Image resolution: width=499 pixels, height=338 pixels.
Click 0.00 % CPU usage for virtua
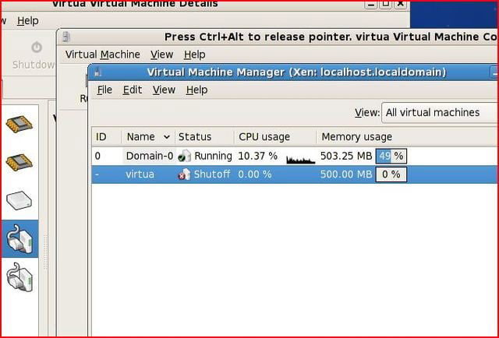255,174
